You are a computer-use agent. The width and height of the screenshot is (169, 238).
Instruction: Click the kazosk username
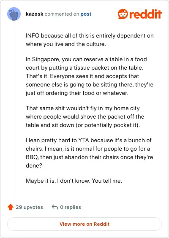coord(35,14)
